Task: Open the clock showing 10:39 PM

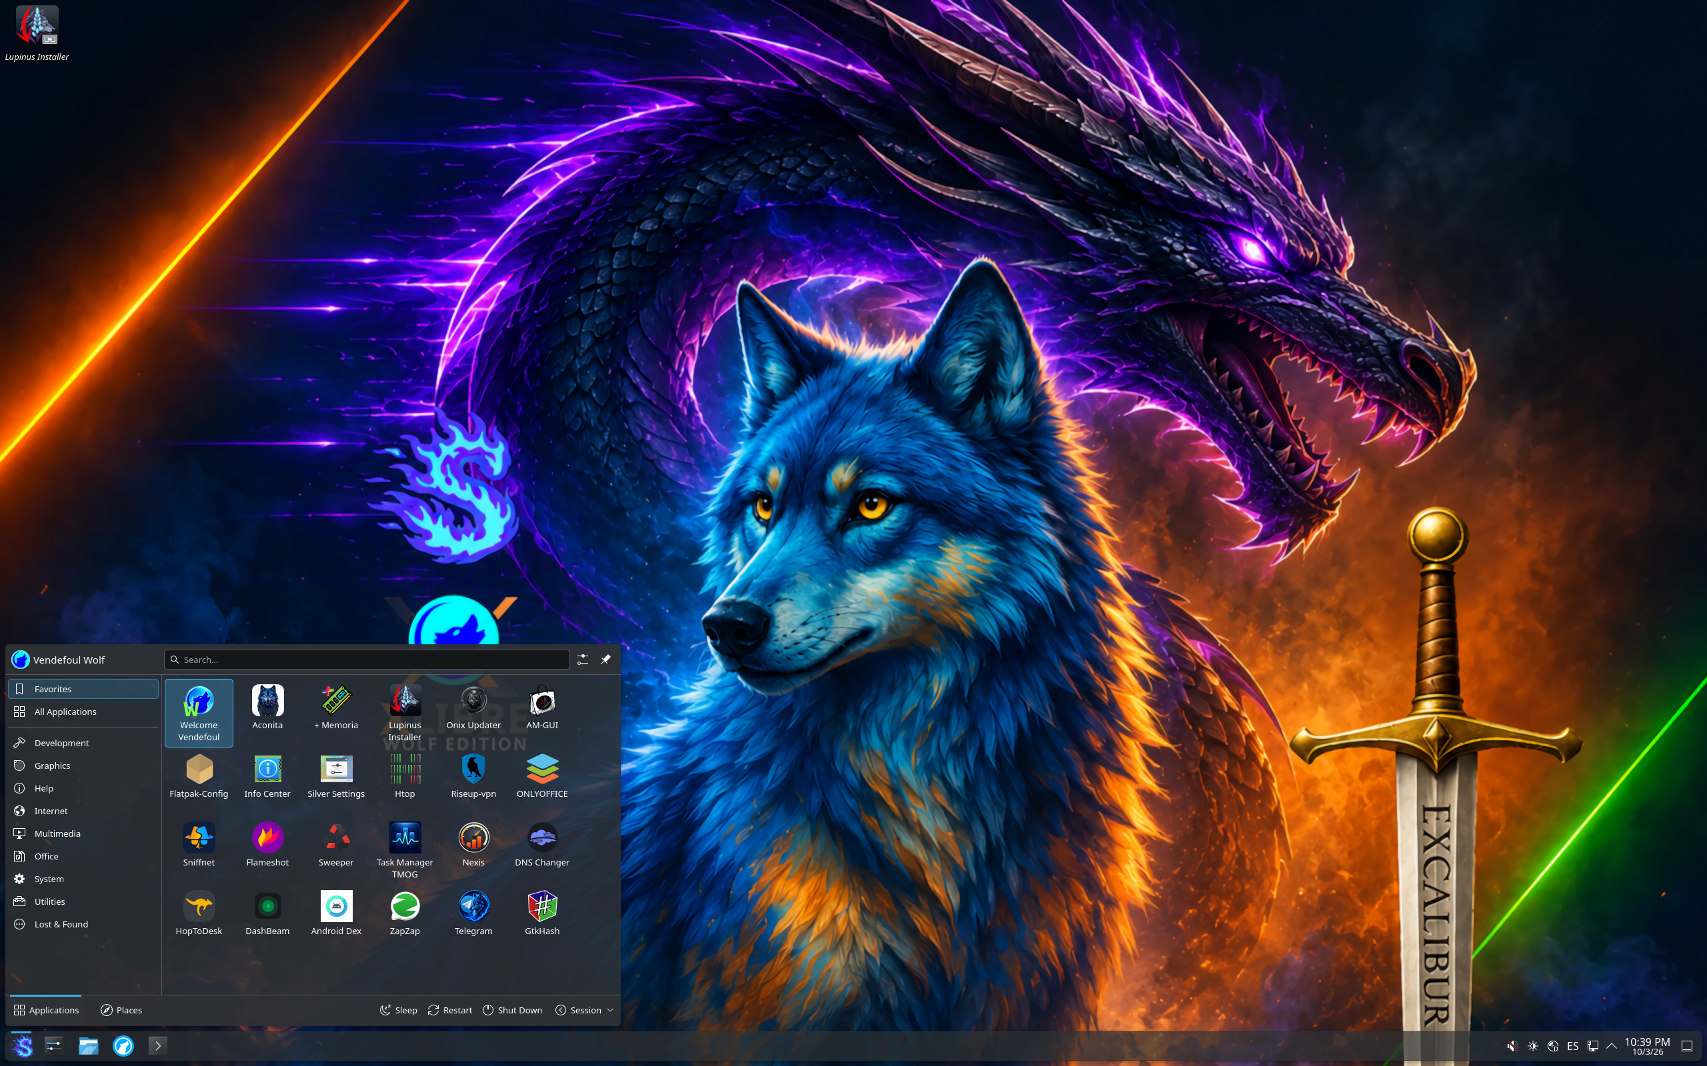Action: [1647, 1045]
